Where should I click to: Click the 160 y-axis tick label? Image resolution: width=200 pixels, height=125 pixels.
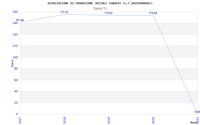point(15,23)
